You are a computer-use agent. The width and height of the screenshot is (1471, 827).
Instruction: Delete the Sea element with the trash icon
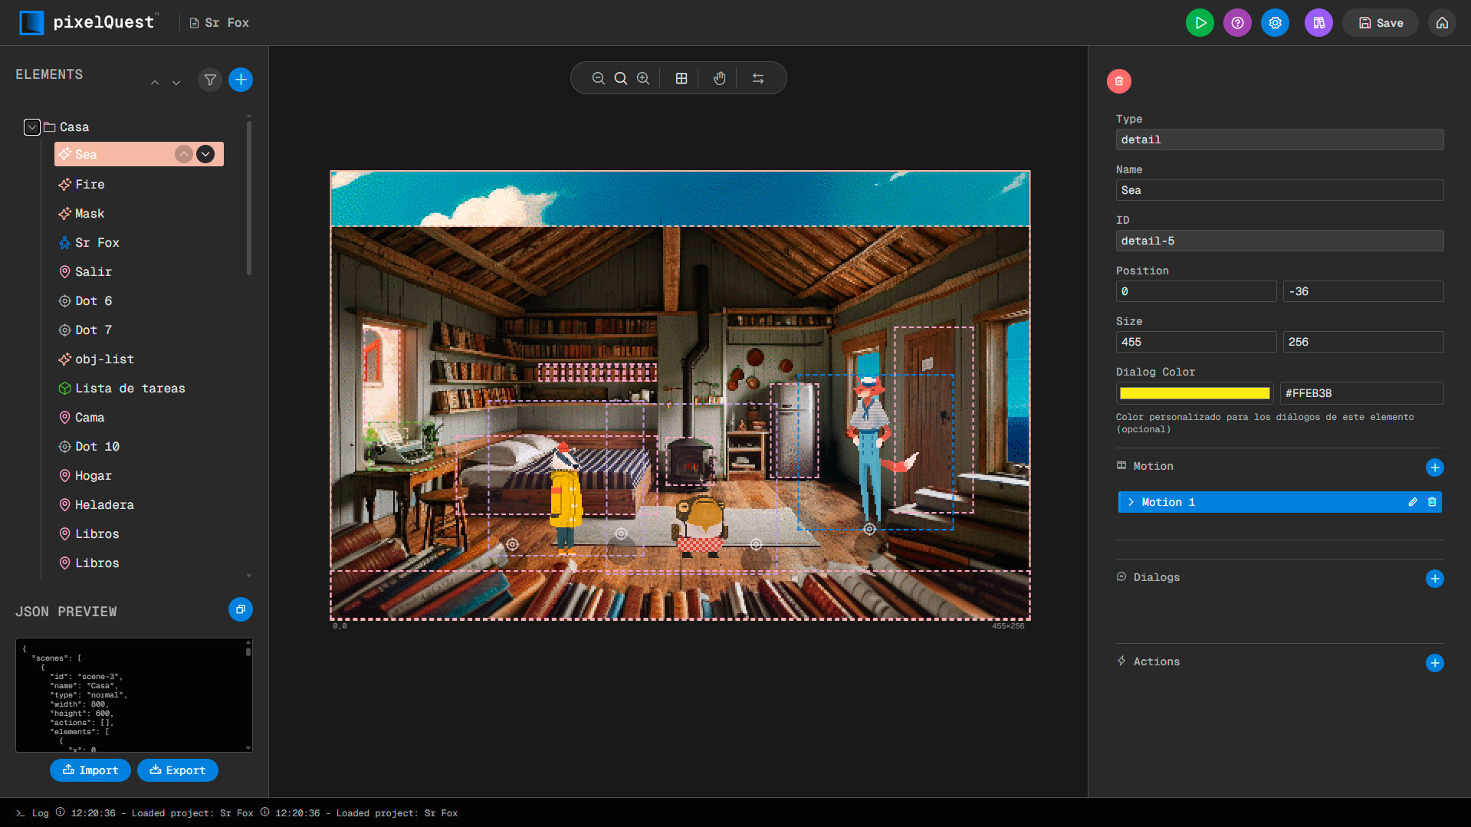click(1118, 80)
